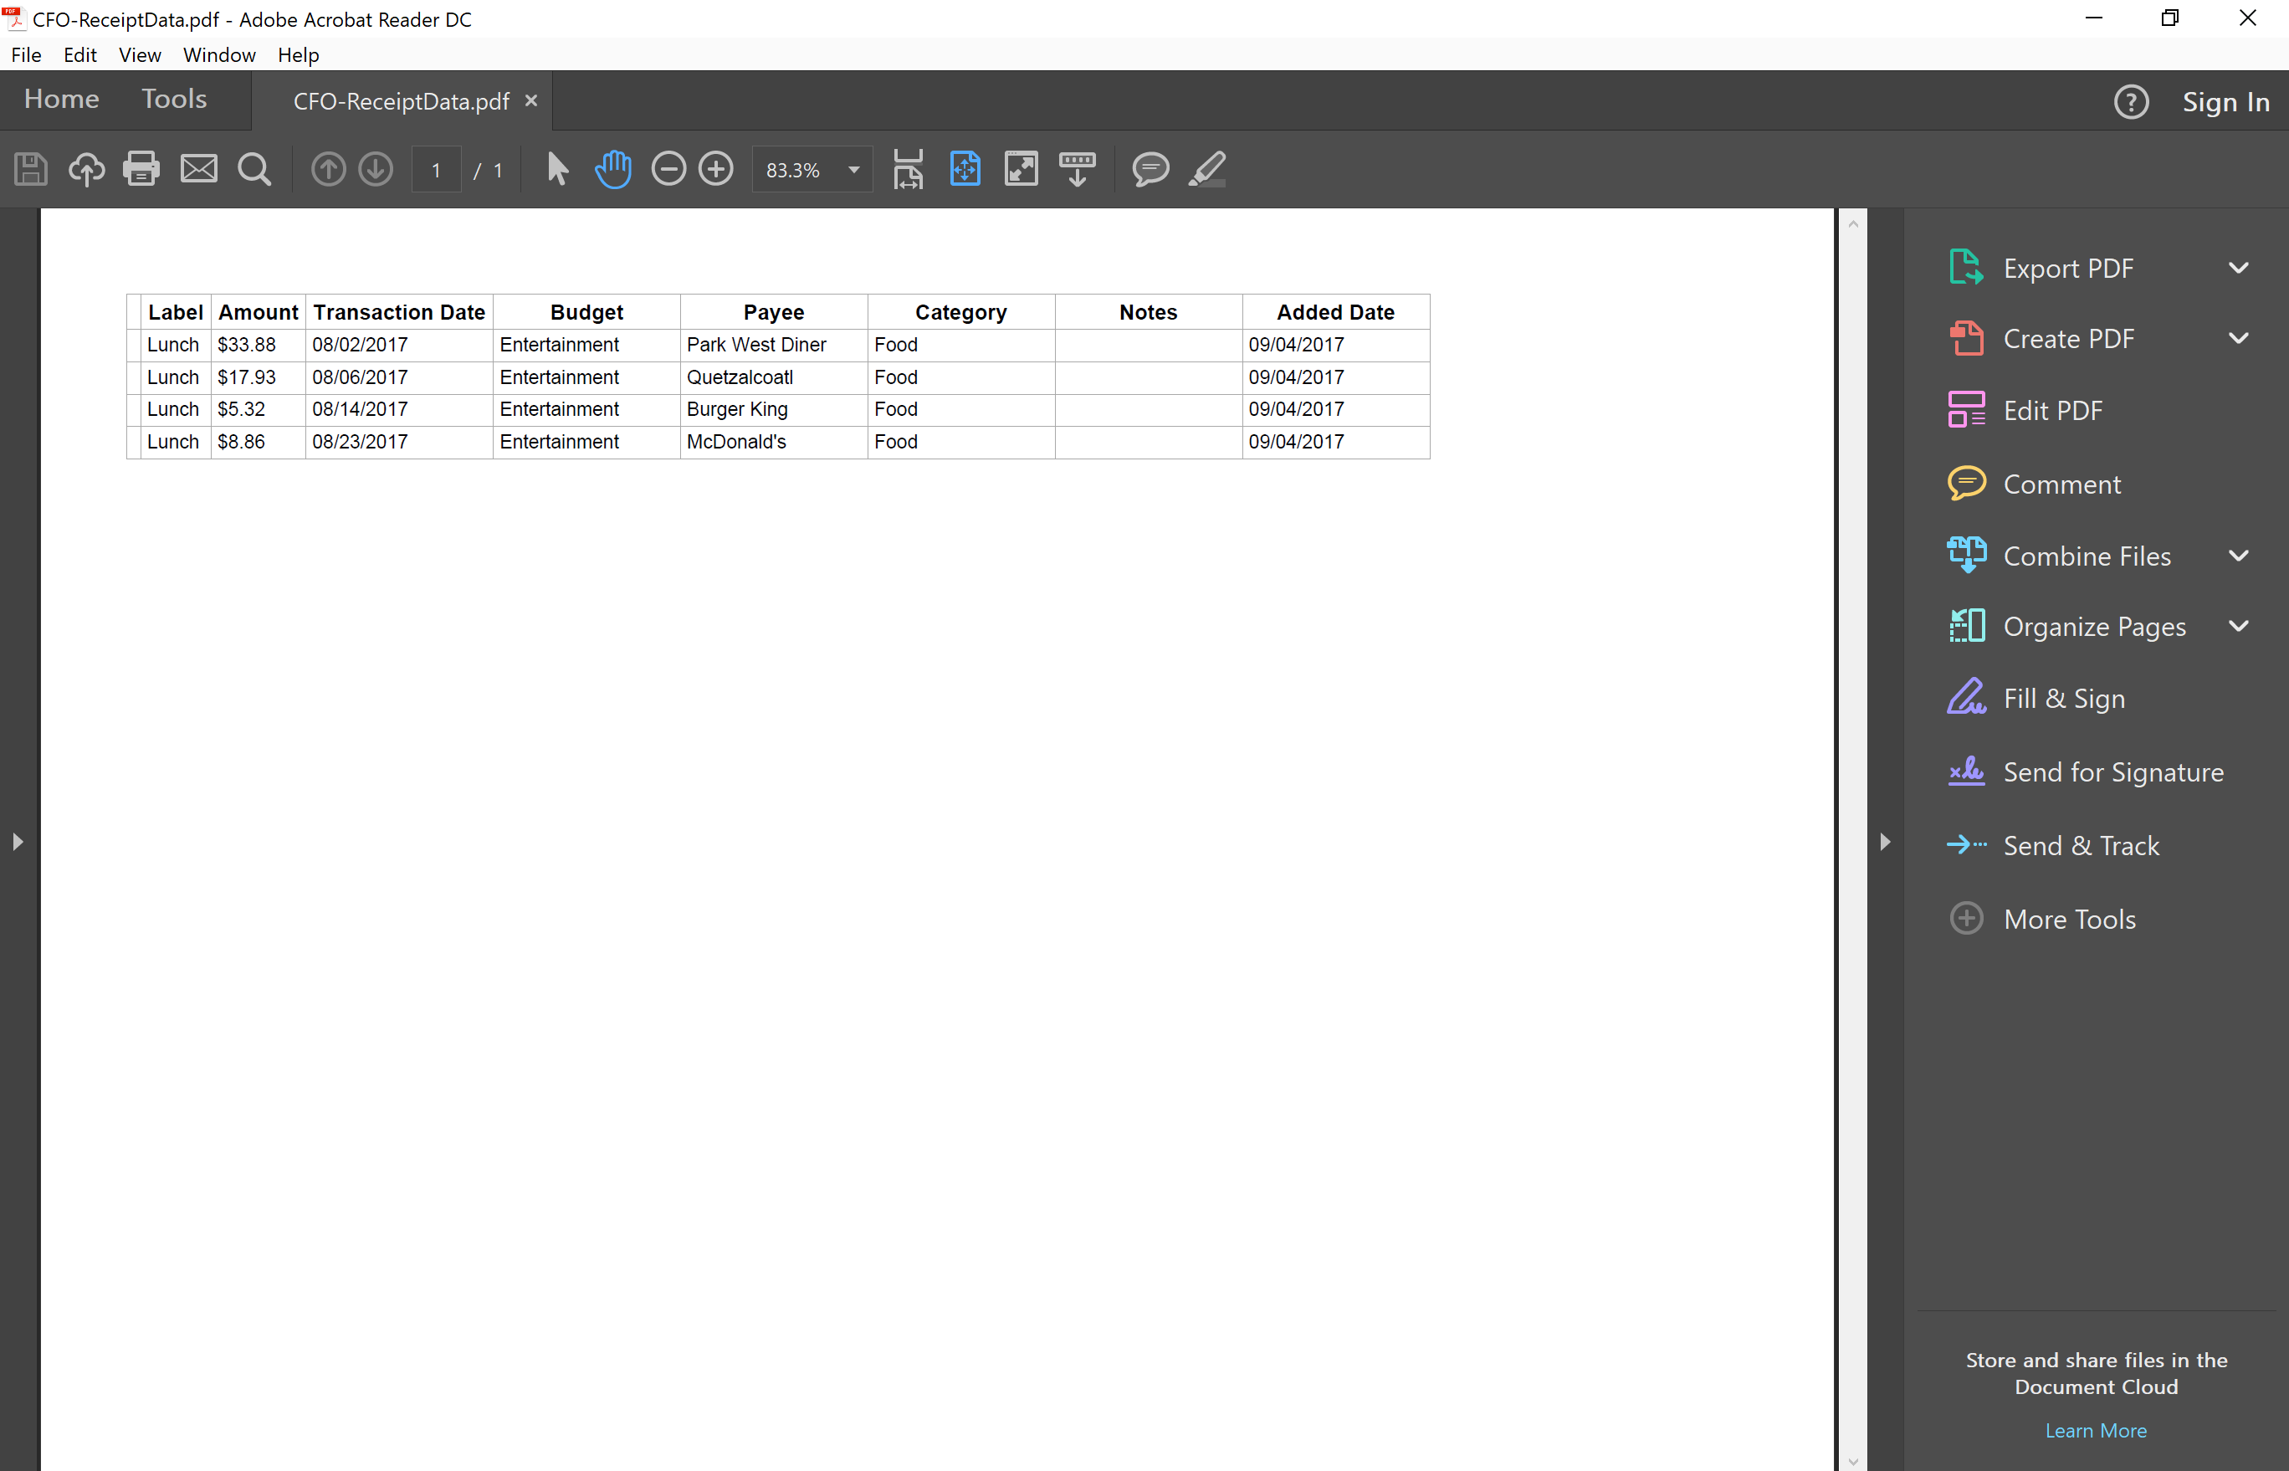Image resolution: width=2289 pixels, height=1471 pixels.
Task: Click the Transaction Date column header
Action: (x=399, y=312)
